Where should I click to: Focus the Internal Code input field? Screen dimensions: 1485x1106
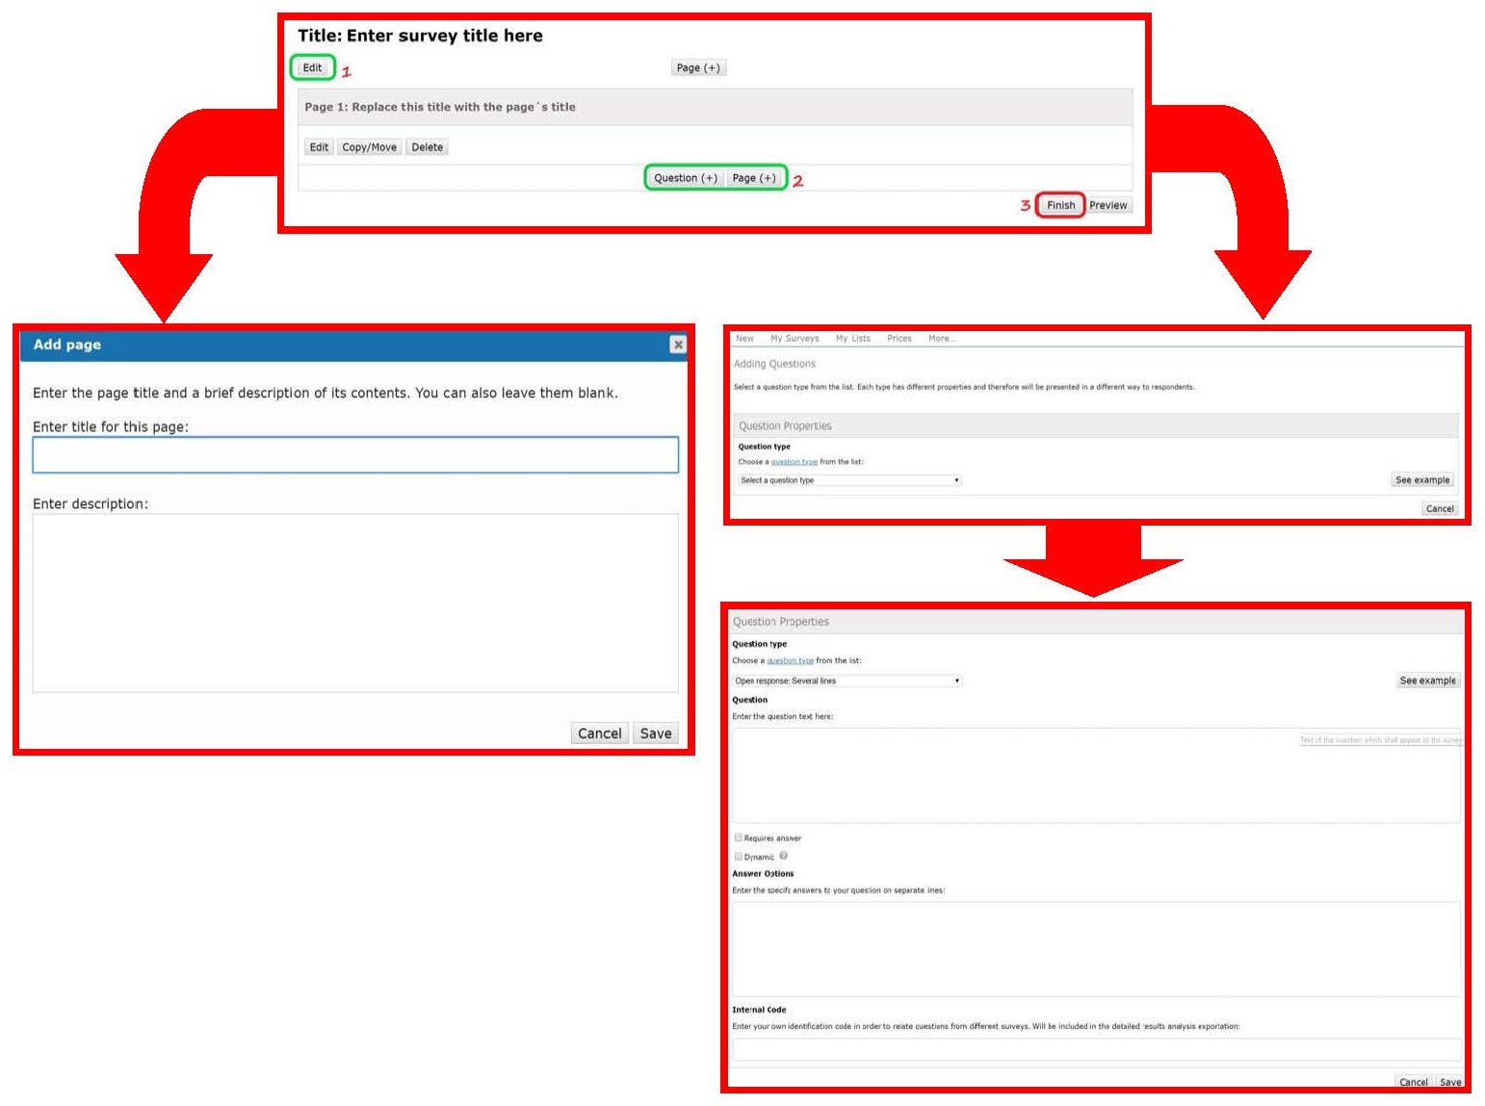coord(1097,1049)
